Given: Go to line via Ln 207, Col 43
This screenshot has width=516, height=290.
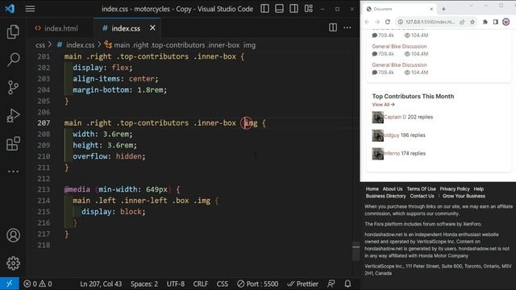Looking at the screenshot, I should point(101,284).
